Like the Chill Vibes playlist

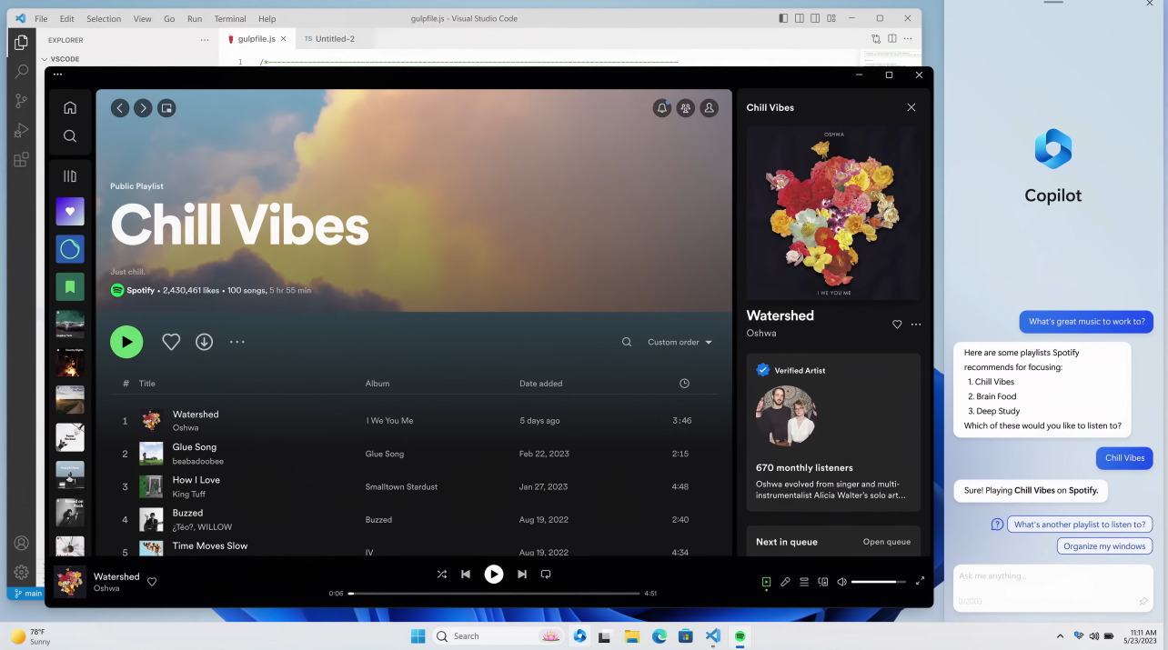point(171,342)
